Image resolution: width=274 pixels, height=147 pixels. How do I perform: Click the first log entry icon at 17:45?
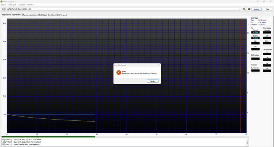tap(3, 139)
